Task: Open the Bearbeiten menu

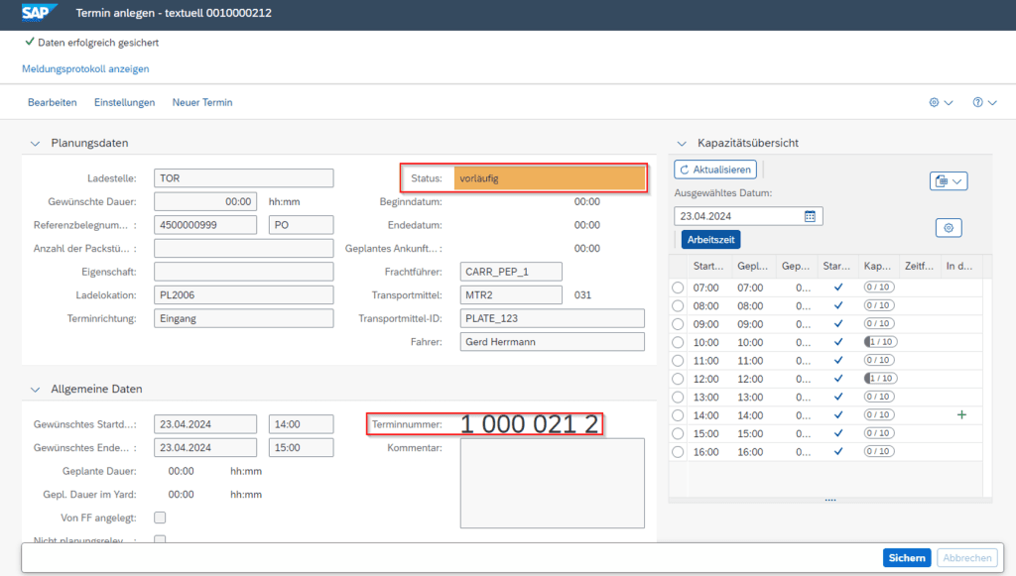Action: click(52, 102)
